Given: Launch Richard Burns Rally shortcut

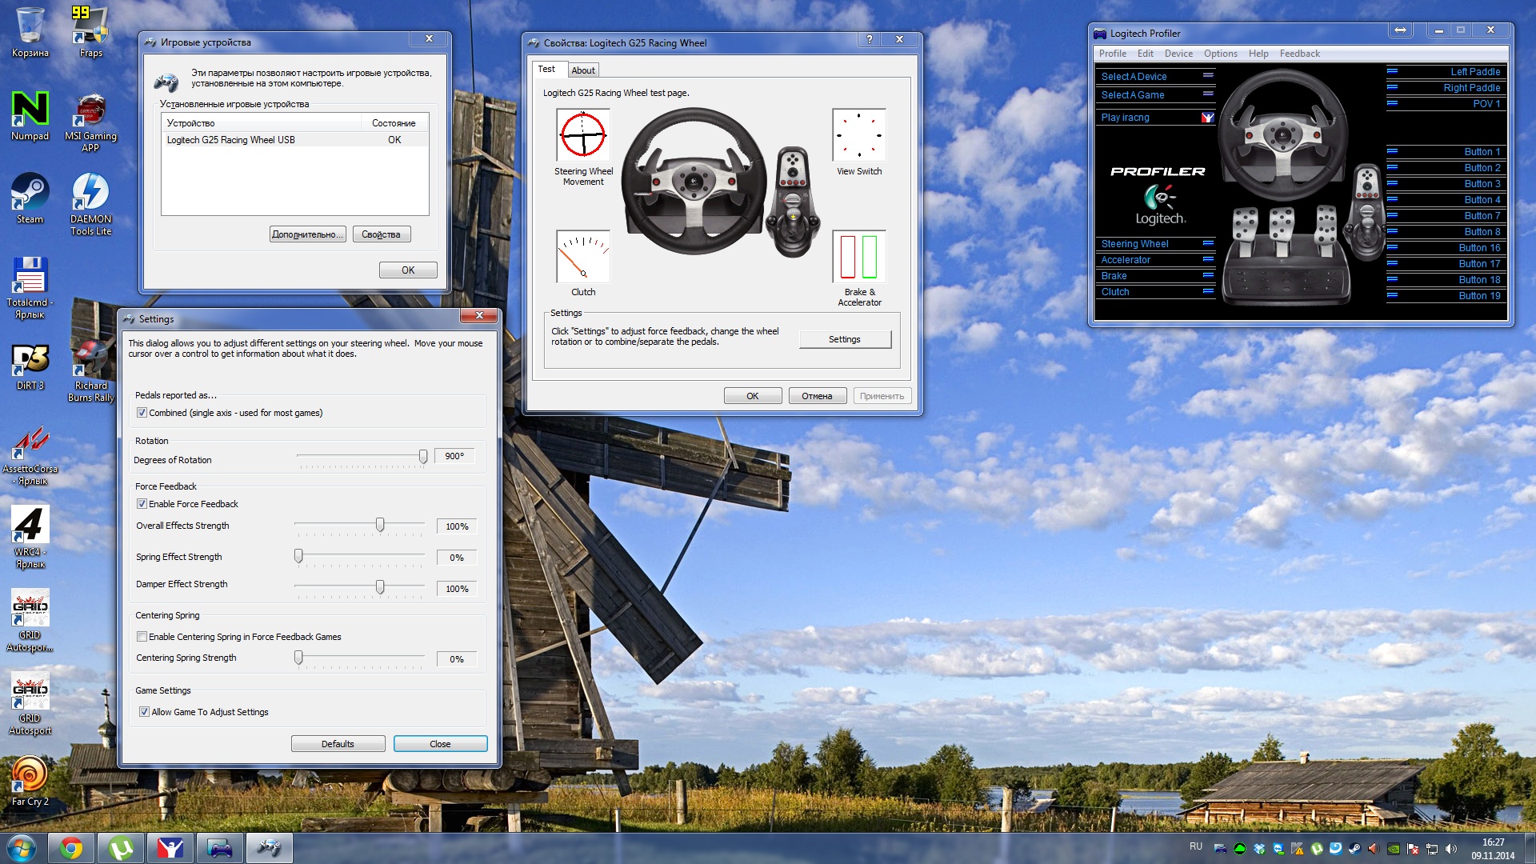Looking at the screenshot, I should click(90, 370).
